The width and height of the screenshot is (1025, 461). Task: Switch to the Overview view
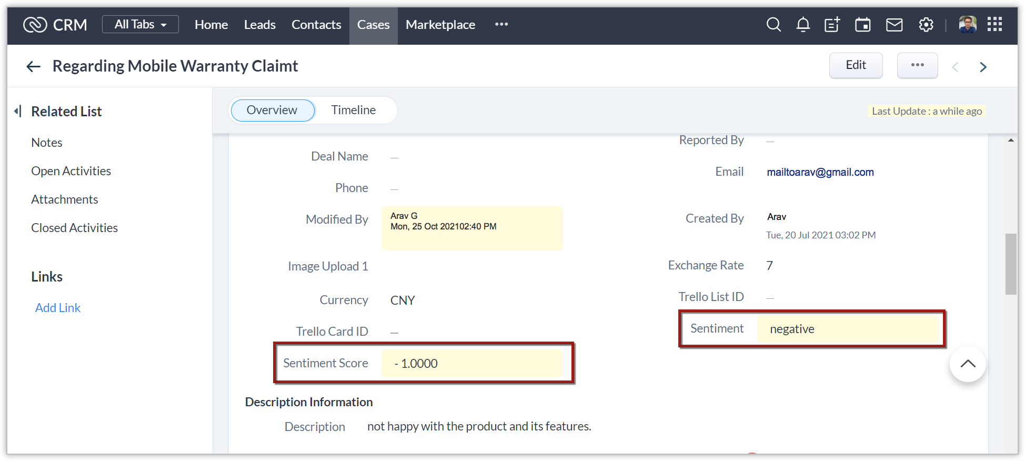coord(272,110)
